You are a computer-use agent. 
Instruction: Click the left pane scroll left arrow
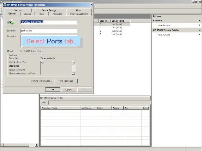coord(2,145)
